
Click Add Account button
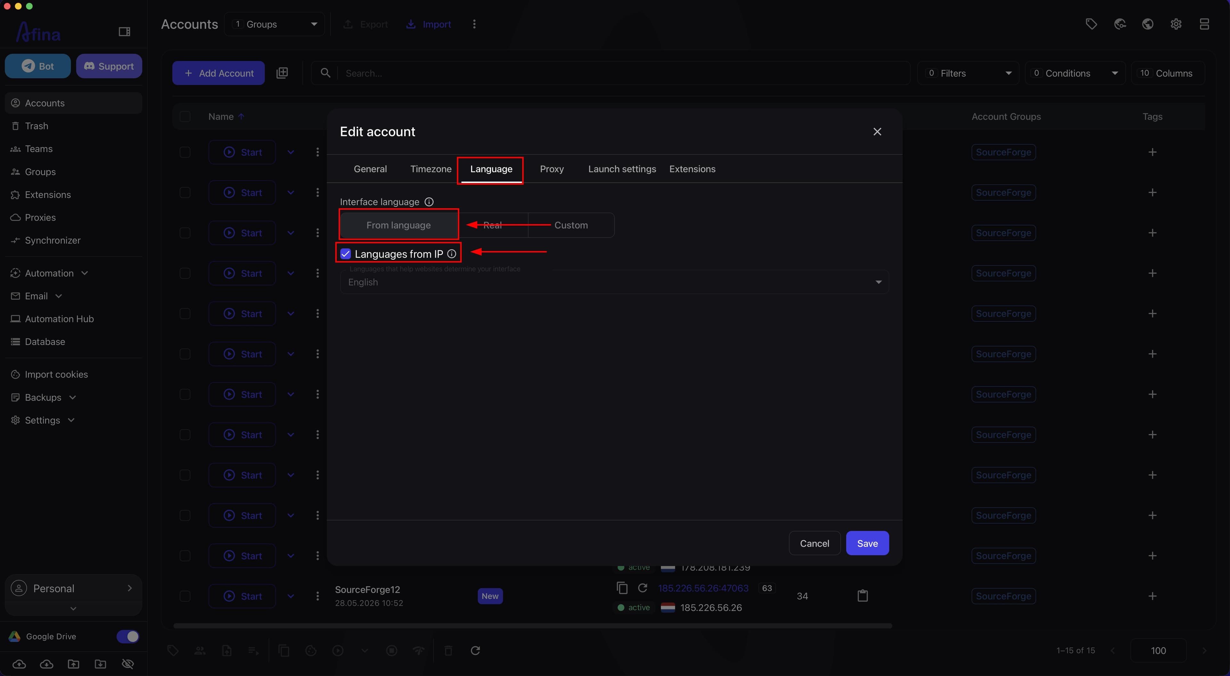click(x=218, y=73)
